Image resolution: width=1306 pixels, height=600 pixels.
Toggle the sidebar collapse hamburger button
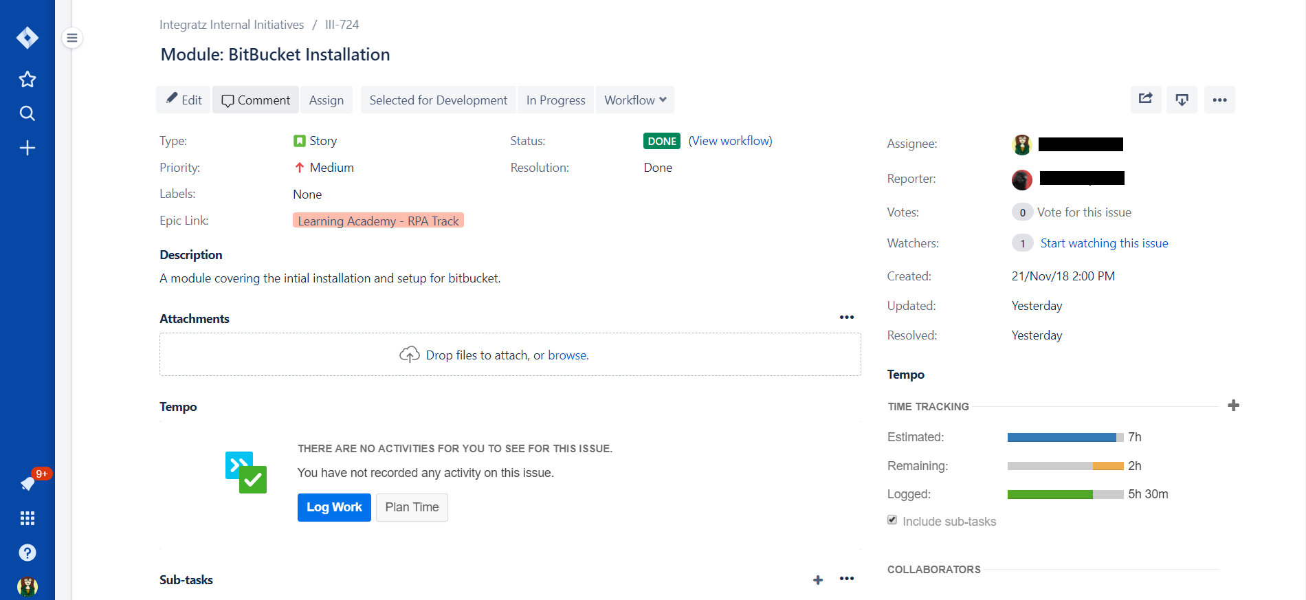pyautogui.click(x=72, y=38)
